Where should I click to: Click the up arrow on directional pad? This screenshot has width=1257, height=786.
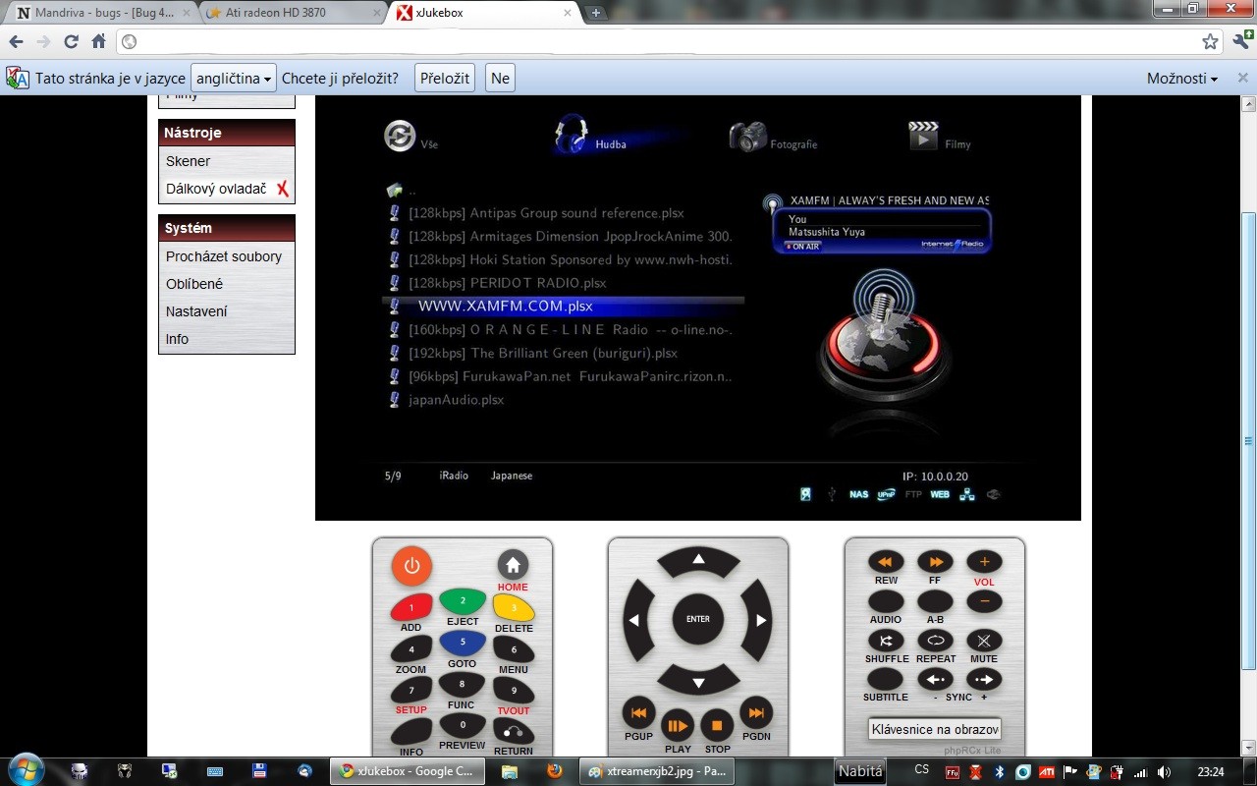(x=698, y=561)
